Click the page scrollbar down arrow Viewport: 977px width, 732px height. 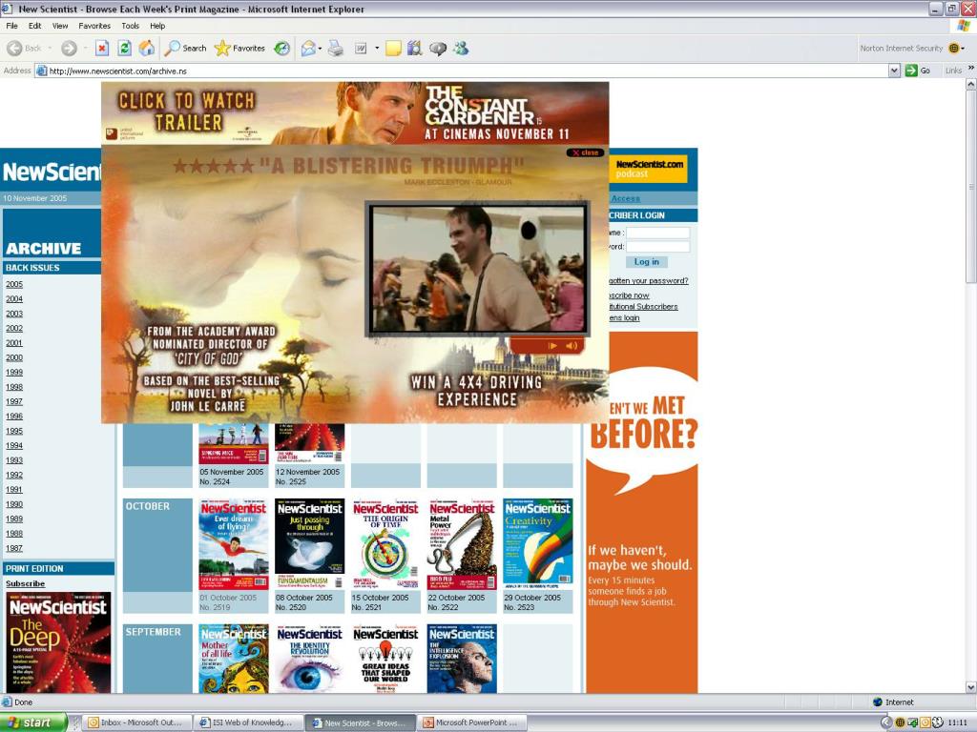point(970,687)
